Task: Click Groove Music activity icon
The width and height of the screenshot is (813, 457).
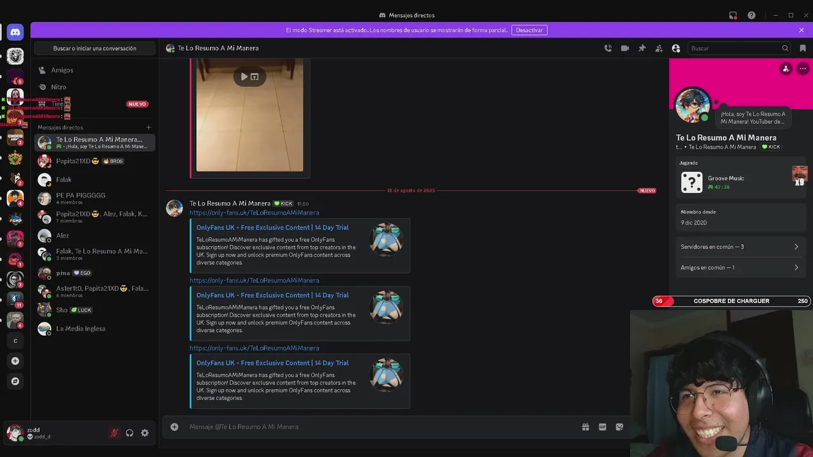Action: click(692, 183)
